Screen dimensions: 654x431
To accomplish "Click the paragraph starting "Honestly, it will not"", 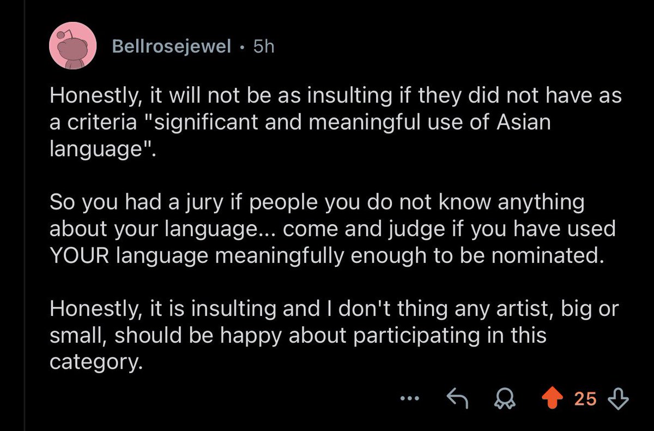I will (335, 123).
